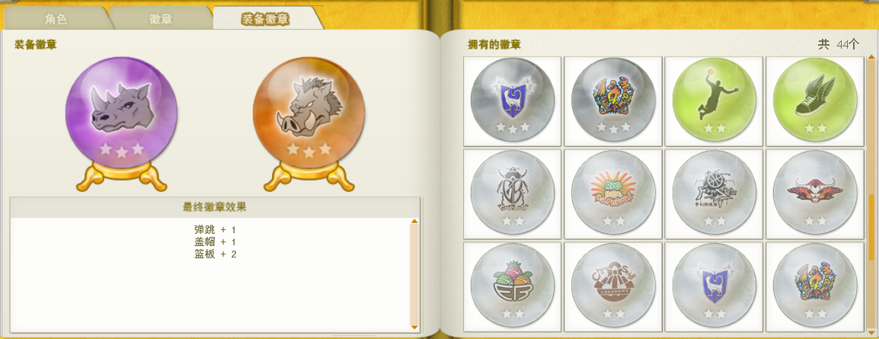The height and width of the screenshot is (339, 879).
Task: Choose the three-star purple shield badge
Action: (x=513, y=100)
